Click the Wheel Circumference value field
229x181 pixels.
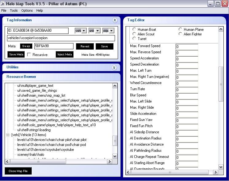pos(187,83)
